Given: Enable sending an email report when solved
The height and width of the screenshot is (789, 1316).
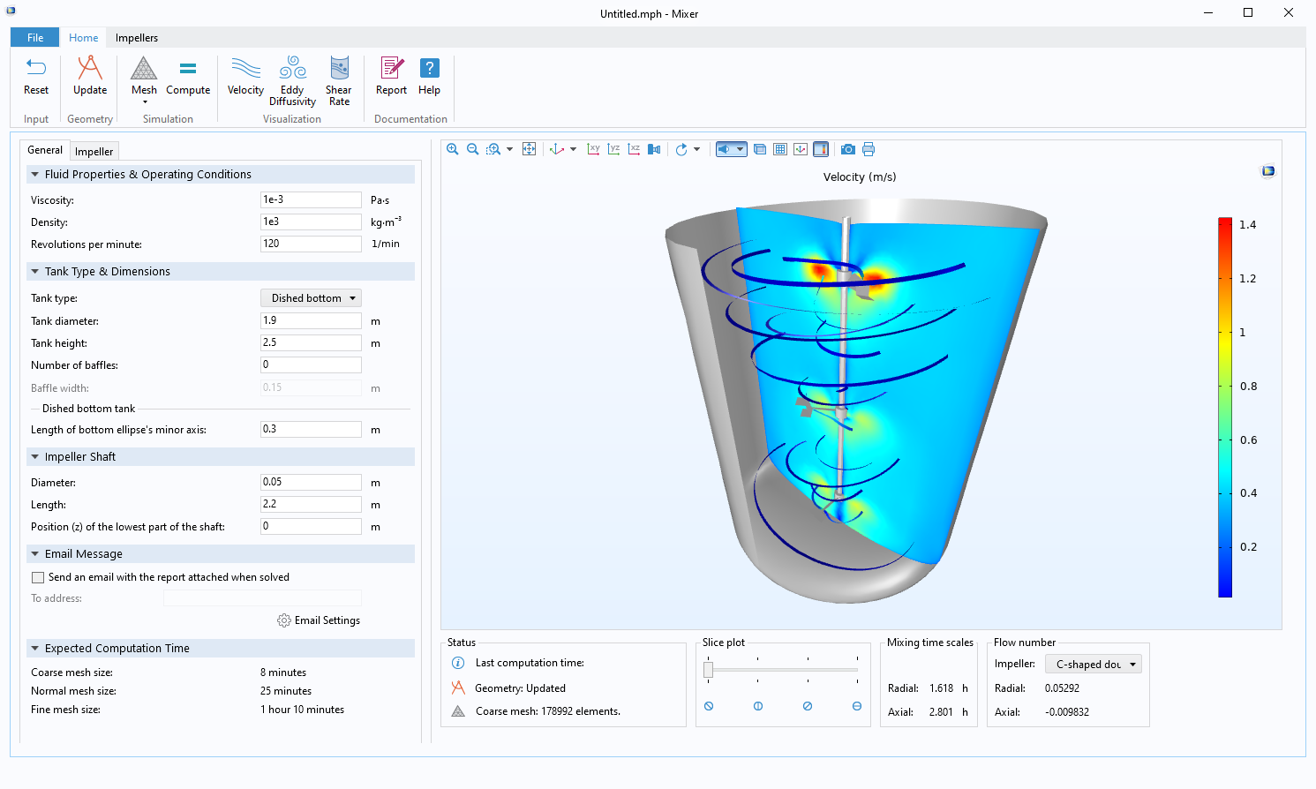Looking at the screenshot, I should tap(38, 578).
